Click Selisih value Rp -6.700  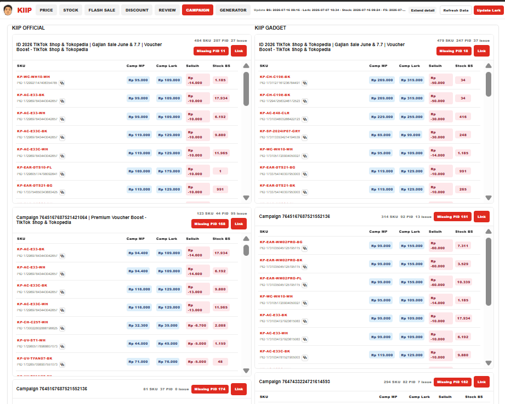pos(197,326)
